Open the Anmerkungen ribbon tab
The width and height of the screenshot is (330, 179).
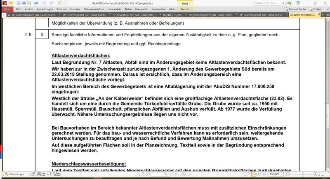[45, 9]
